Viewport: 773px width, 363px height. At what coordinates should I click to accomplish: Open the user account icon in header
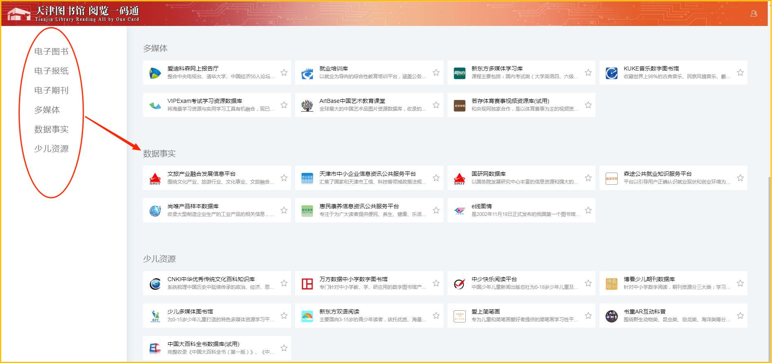pyautogui.click(x=754, y=14)
